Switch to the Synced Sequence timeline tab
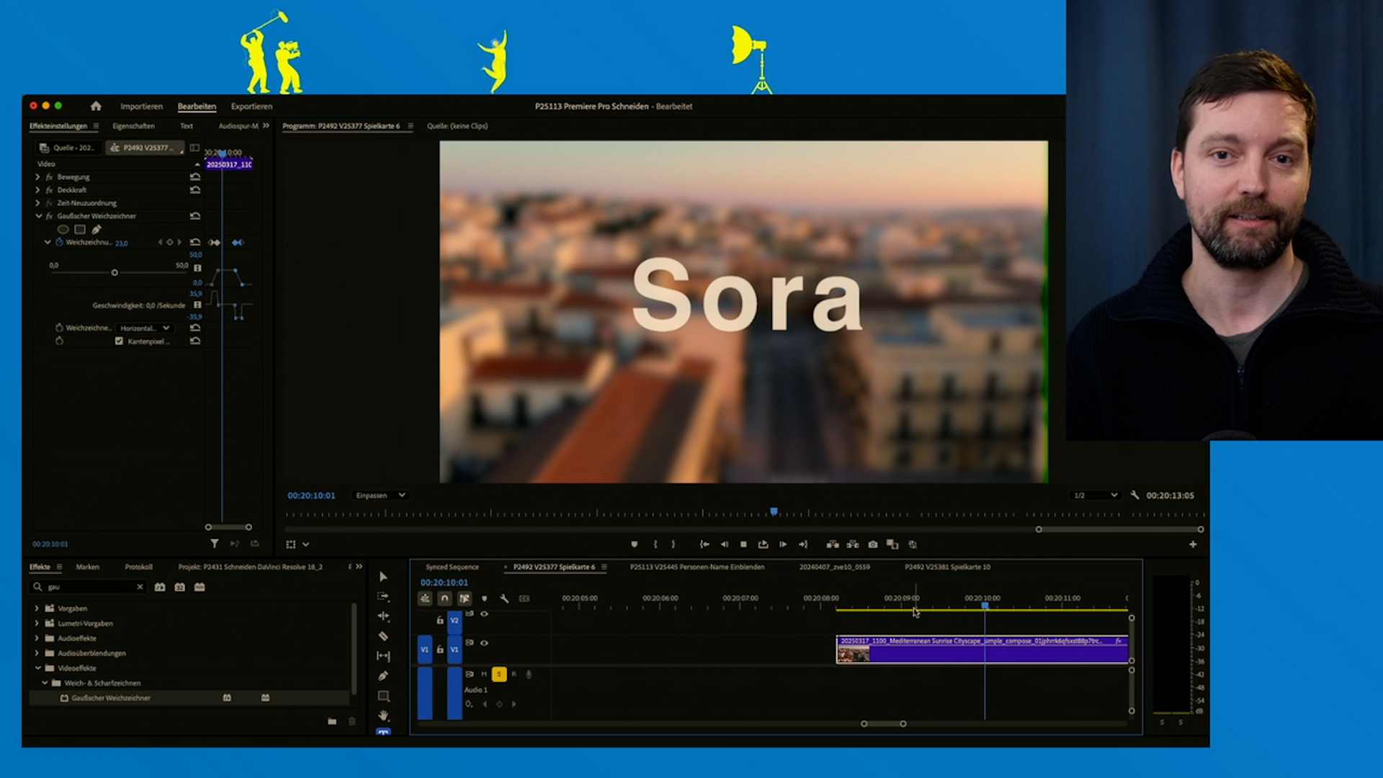Screen dimensions: 1383x778 pyautogui.click(x=452, y=567)
